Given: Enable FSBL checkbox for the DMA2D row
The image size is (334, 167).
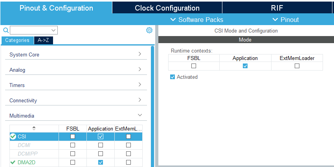Looking at the screenshot, I should pos(73,162).
